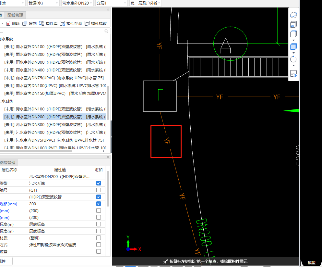Image resolution: width=322 pixels, height=267 pixels.
Task: Click vertical scrollbar of component list
Action: (108, 103)
